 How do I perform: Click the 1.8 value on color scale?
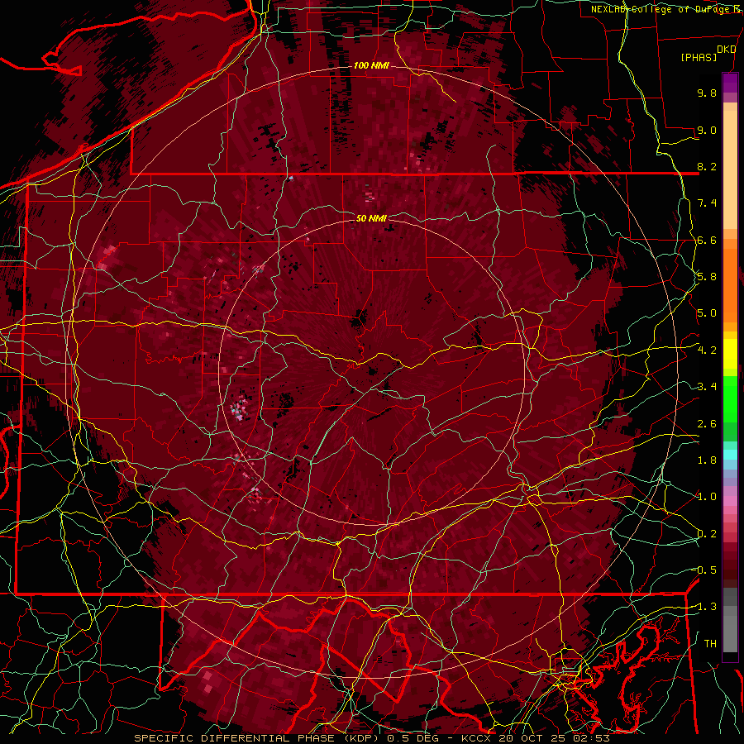pyautogui.click(x=707, y=460)
